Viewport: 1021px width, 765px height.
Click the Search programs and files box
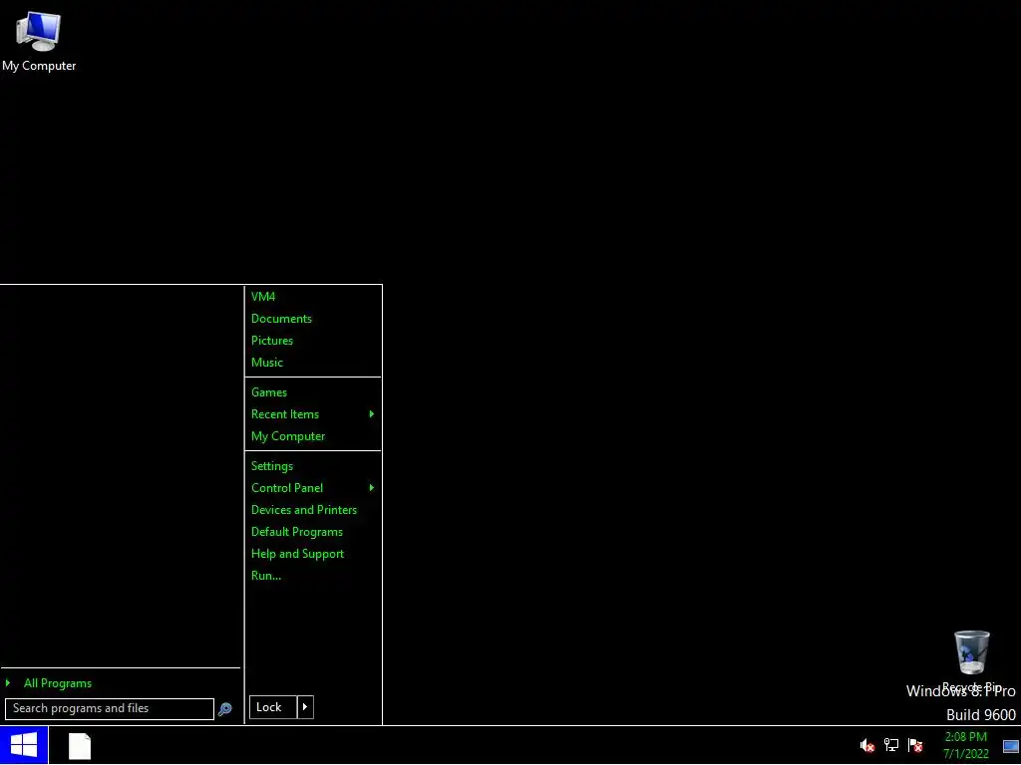pyautogui.click(x=110, y=709)
